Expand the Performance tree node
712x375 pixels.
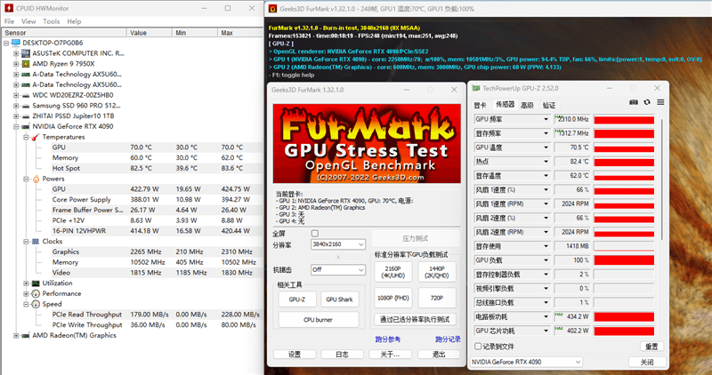coord(26,293)
